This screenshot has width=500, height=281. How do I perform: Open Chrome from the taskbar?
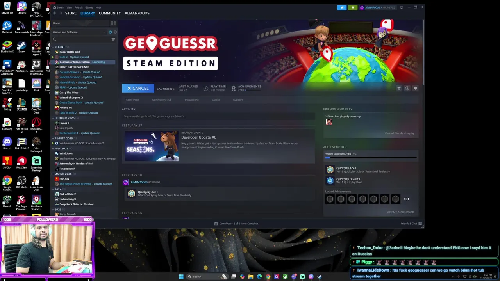click(268, 277)
